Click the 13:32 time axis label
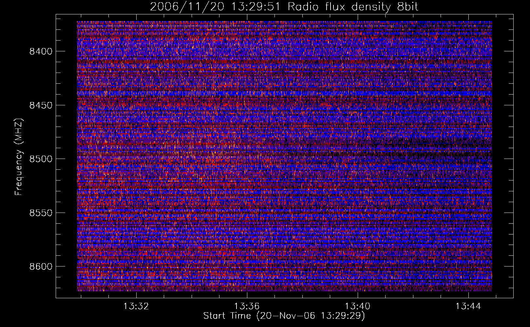 pyautogui.click(x=136, y=306)
